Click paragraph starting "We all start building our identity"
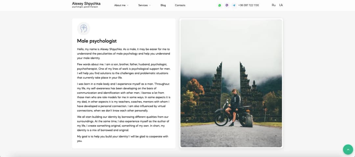355x157 pixels. pyautogui.click(x=123, y=123)
